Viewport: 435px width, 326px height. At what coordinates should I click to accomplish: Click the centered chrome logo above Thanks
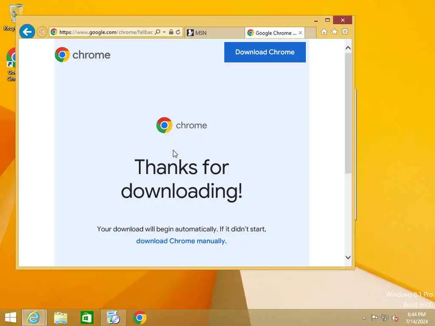[x=181, y=125]
